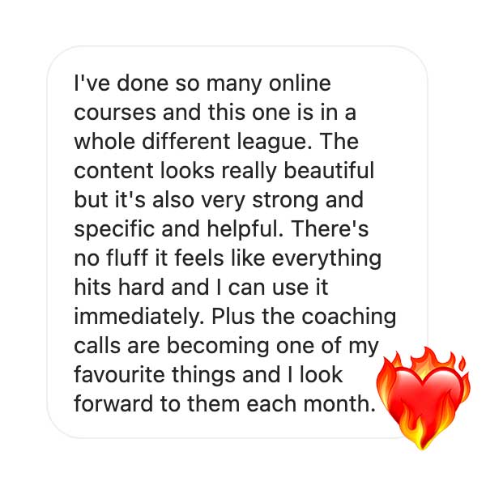Click the word "whole" in the message
The height and width of the screenshot is (486, 486).
tap(104, 141)
